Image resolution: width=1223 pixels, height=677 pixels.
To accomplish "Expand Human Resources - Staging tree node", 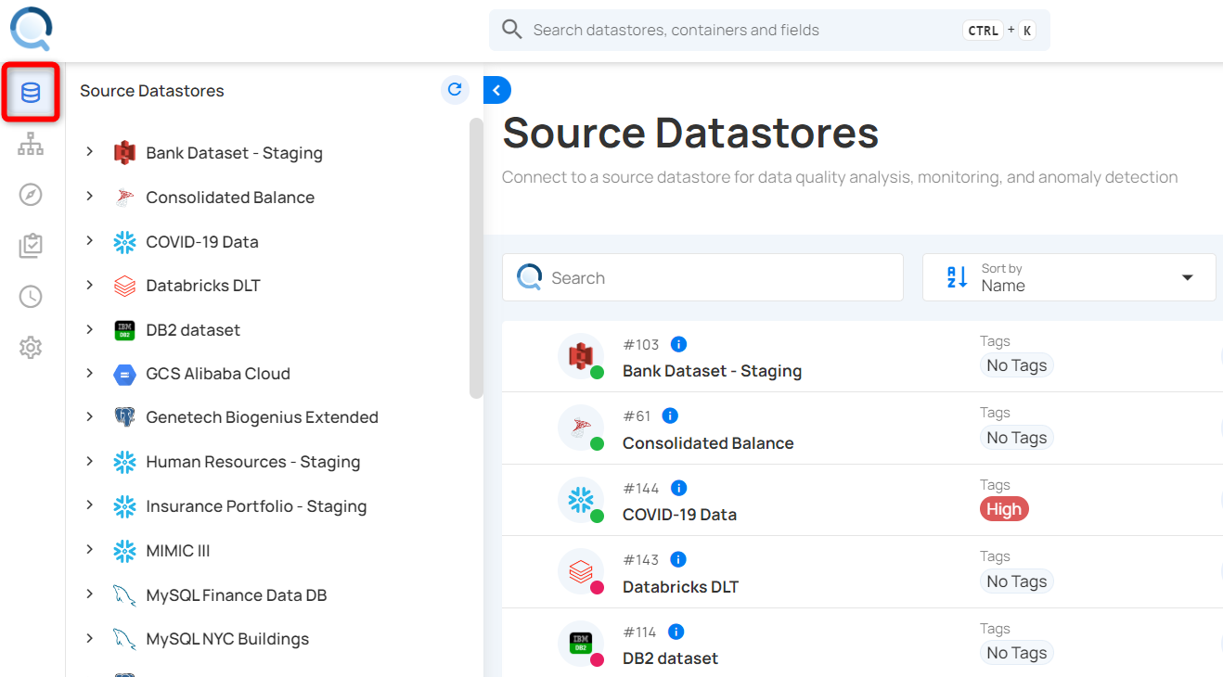I will pyautogui.click(x=90, y=461).
